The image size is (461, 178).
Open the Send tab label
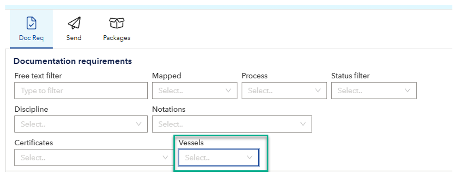pos(74,38)
